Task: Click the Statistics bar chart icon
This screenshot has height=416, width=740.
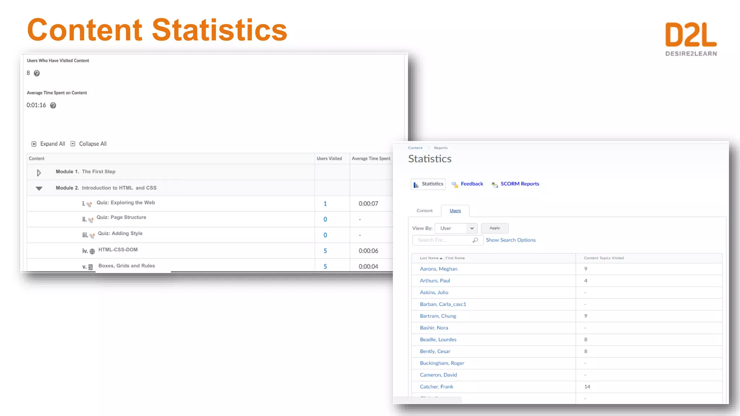Action: click(x=416, y=185)
